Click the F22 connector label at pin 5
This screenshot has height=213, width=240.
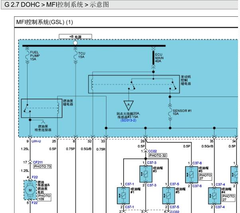(x=35, y=203)
